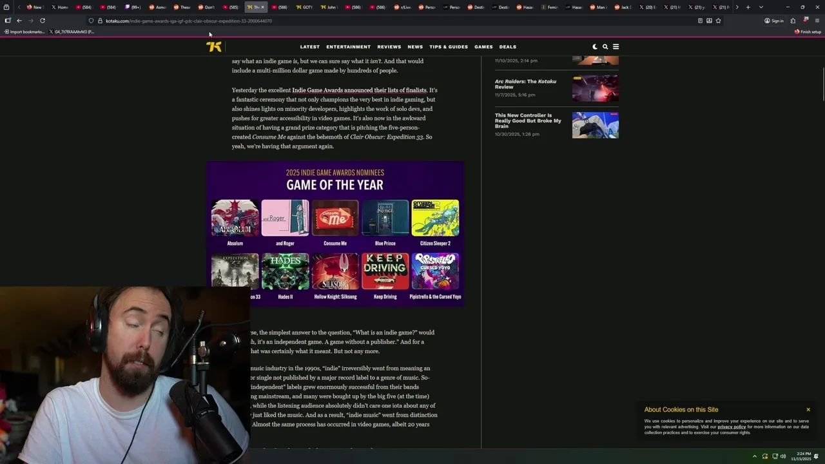Click the controller article thumbnail

(595, 125)
